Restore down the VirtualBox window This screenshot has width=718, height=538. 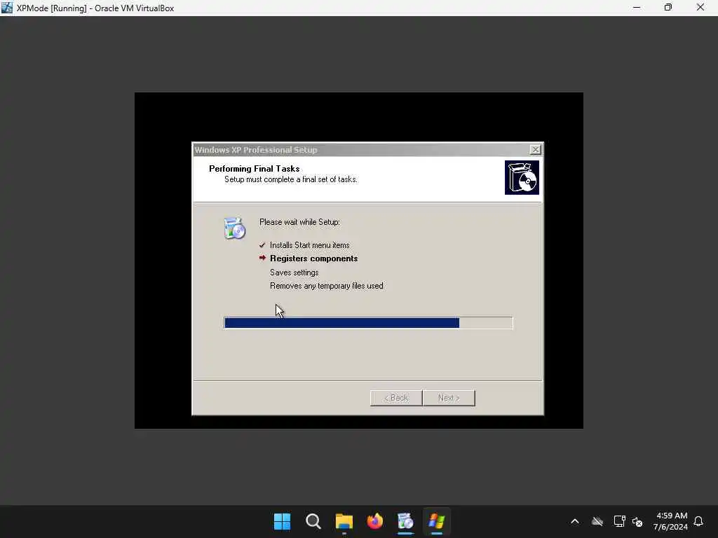pyautogui.click(x=668, y=8)
